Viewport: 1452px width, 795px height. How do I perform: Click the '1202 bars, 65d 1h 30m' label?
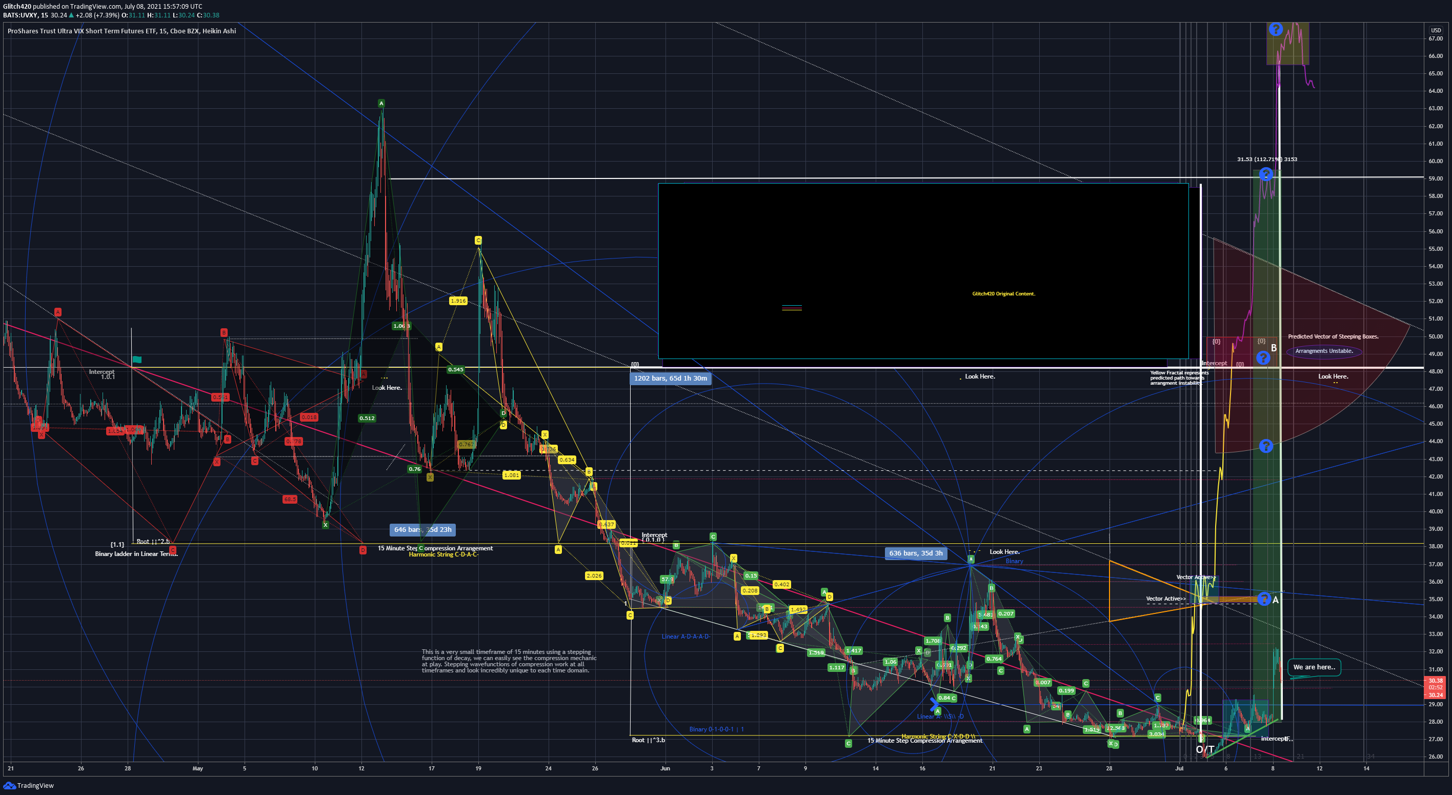670,379
